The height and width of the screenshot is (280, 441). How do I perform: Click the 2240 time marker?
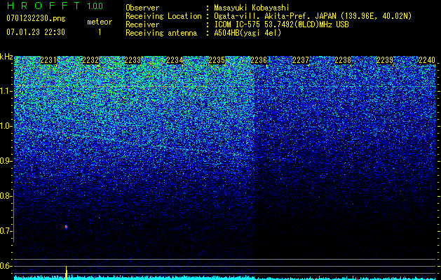[x=427, y=60]
